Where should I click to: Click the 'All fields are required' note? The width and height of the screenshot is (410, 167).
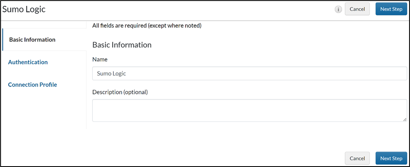click(147, 26)
